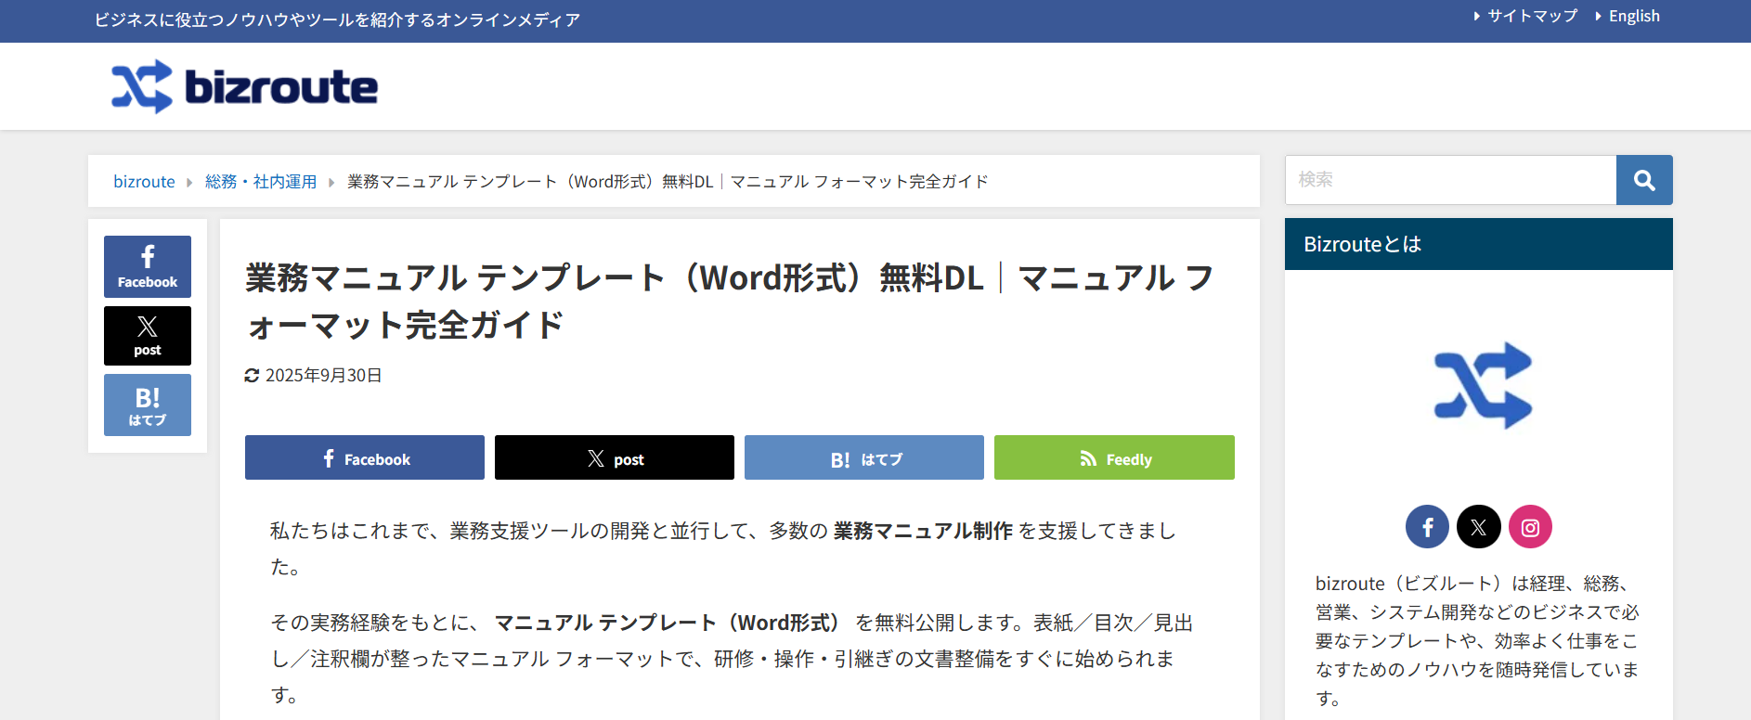Click the bizroute logo in the header
This screenshot has height=720, width=1751.
(x=244, y=87)
